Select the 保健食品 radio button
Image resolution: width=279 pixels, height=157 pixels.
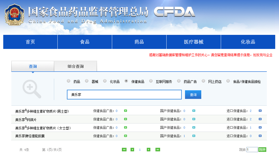point(126,81)
